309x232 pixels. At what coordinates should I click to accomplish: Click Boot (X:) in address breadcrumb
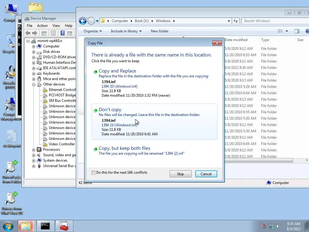click(x=142, y=21)
